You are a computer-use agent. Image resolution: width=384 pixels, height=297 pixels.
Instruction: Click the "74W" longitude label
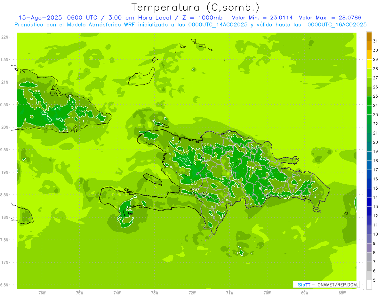pos(117,293)
